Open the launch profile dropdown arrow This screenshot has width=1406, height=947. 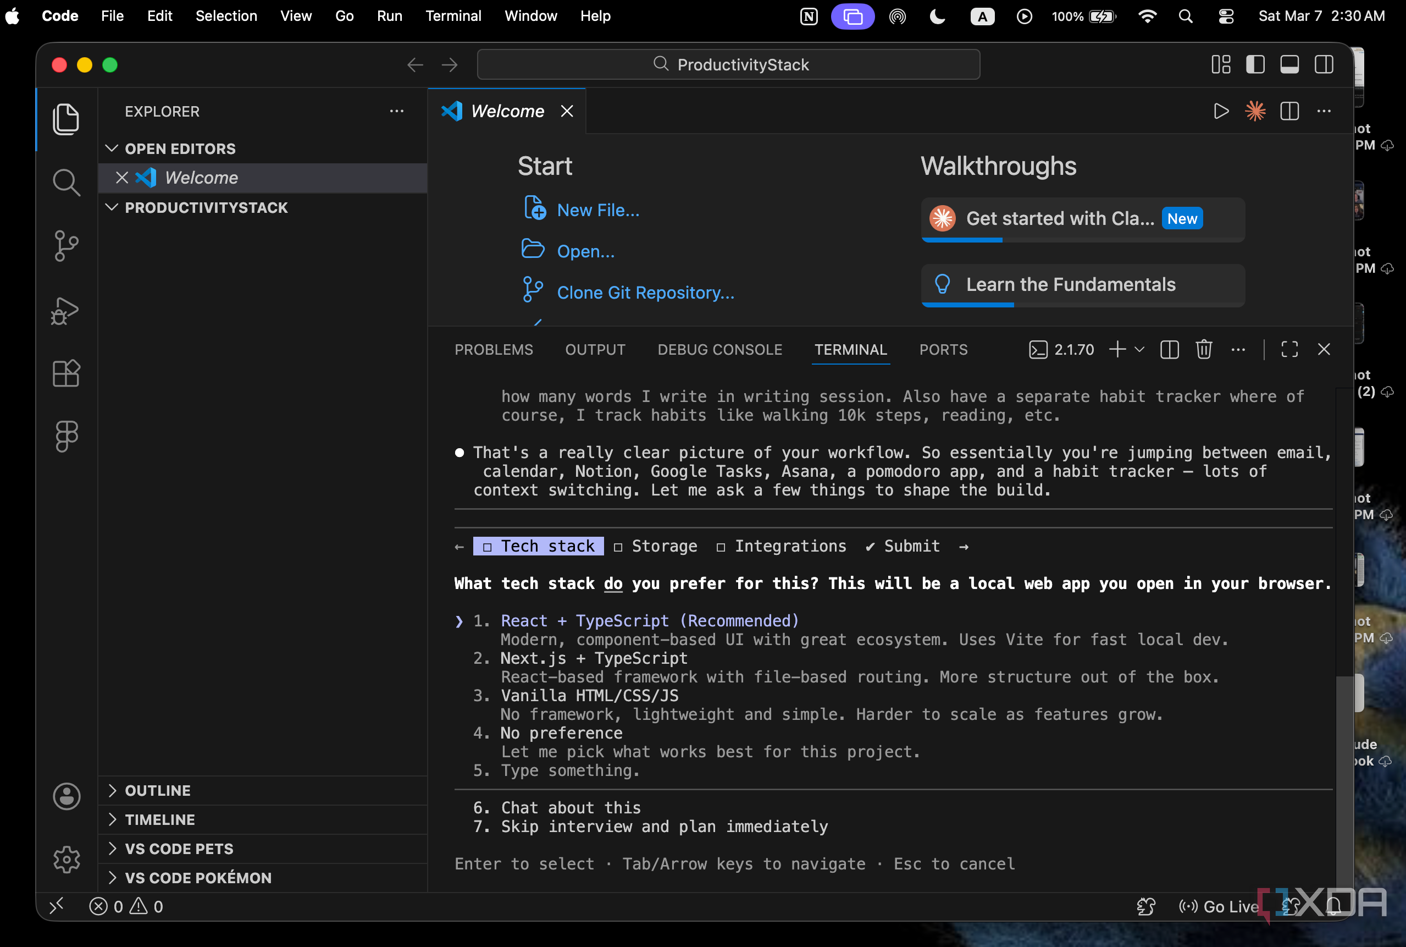pos(1140,349)
